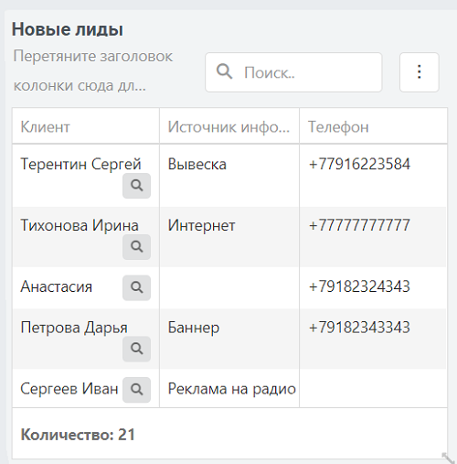The image size is (457, 464).
Task: Click the Новые лиды widget title
Action: pos(68,29)
